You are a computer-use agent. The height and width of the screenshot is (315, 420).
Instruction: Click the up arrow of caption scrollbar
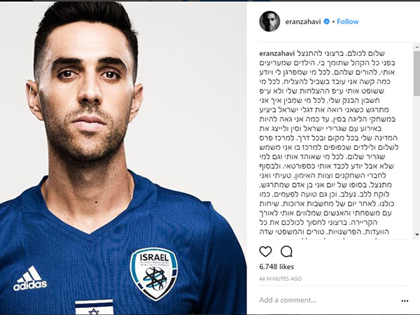coord(416,48)
